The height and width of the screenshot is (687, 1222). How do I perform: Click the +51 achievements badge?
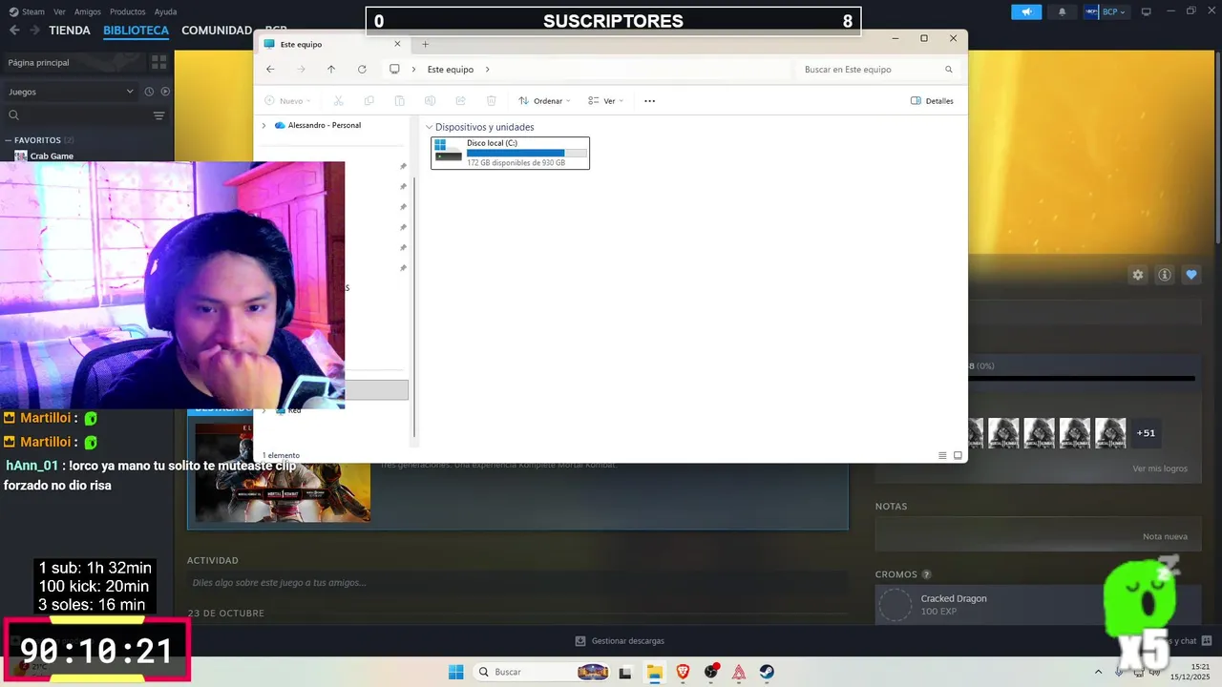pyautogui.click(x=1146, y=433)
